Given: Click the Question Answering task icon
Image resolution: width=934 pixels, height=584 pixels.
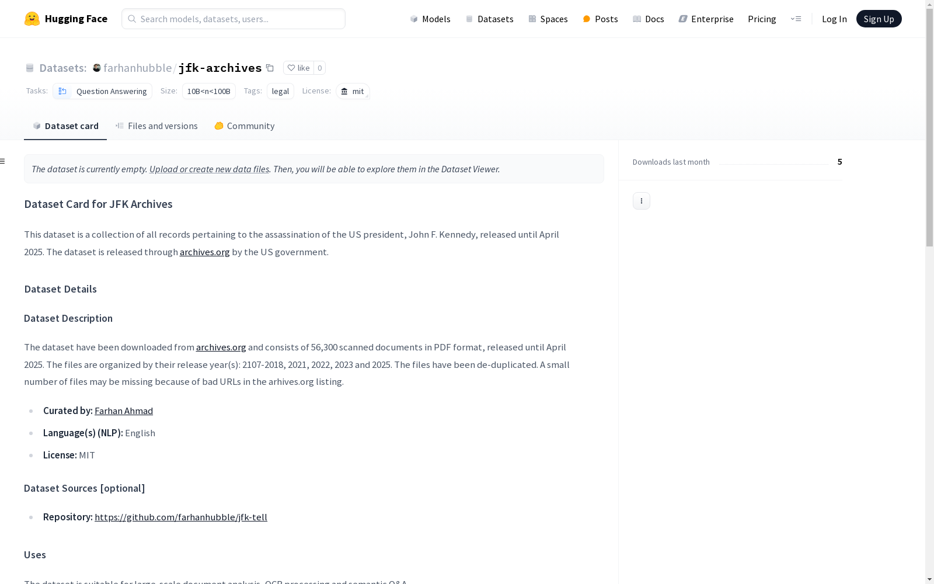Looking at the screenshot, I should click(62, 91).
